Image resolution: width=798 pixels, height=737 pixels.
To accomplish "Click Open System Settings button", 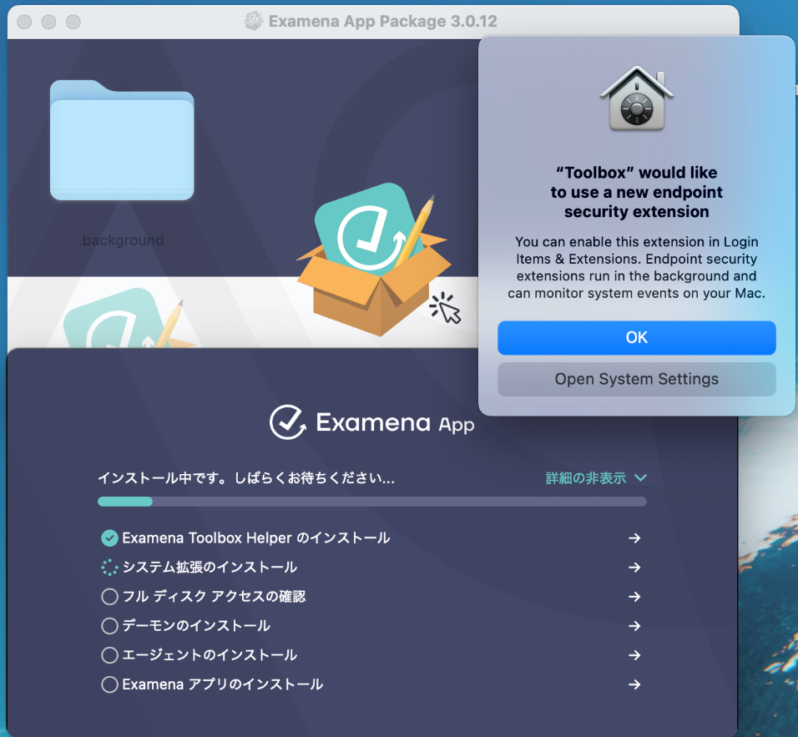I will (x=637, y=379).
